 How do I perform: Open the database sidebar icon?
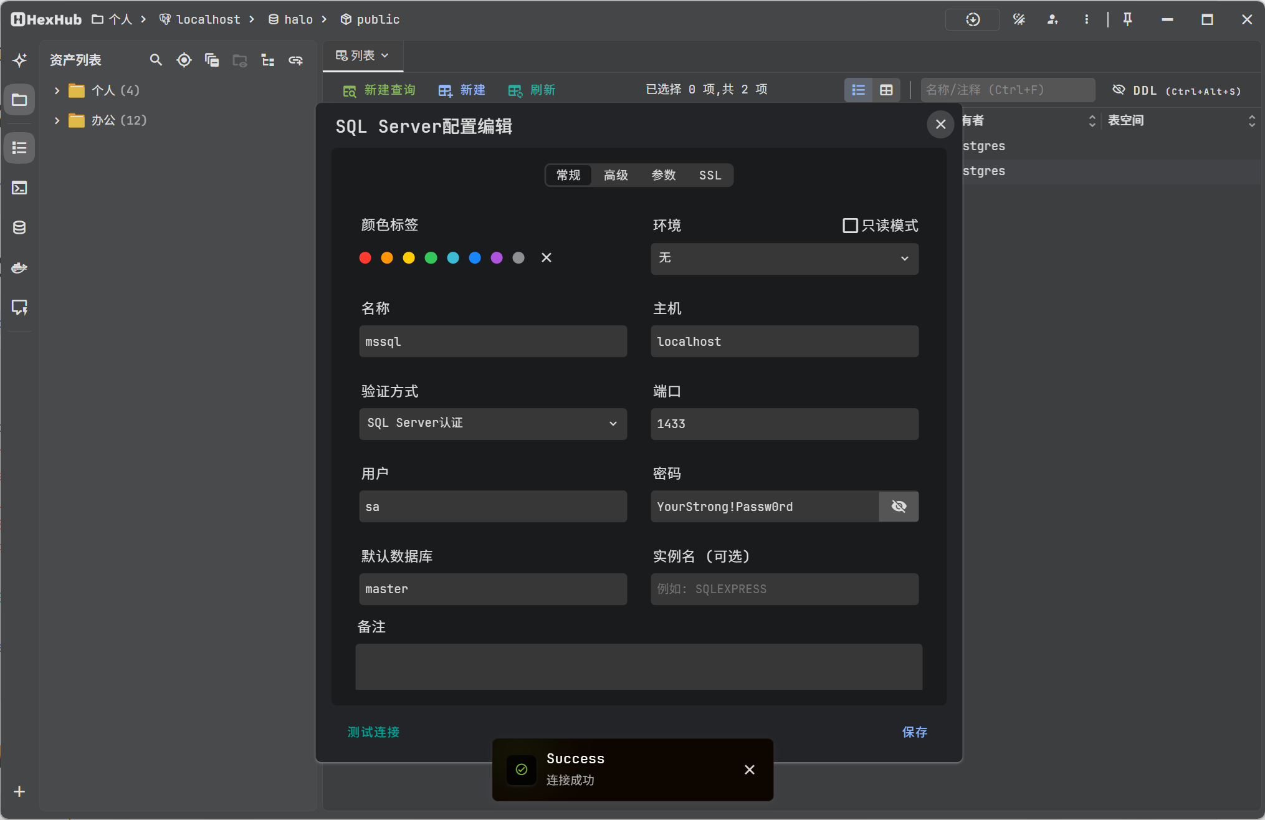19,227
